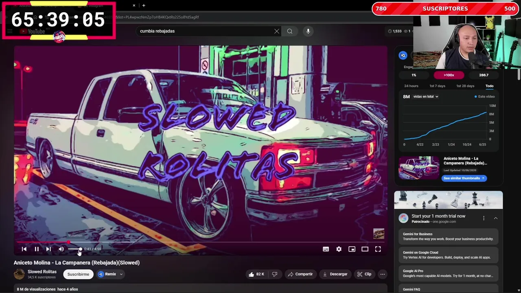Skip to the next video
The height and width of the screenshot is (293, 521).
pos(48,249)
